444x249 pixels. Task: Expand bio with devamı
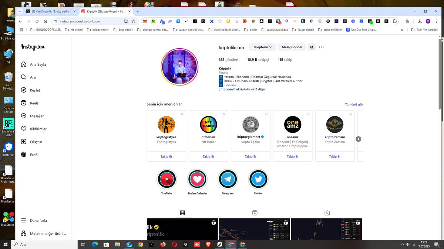coord(231,85)
